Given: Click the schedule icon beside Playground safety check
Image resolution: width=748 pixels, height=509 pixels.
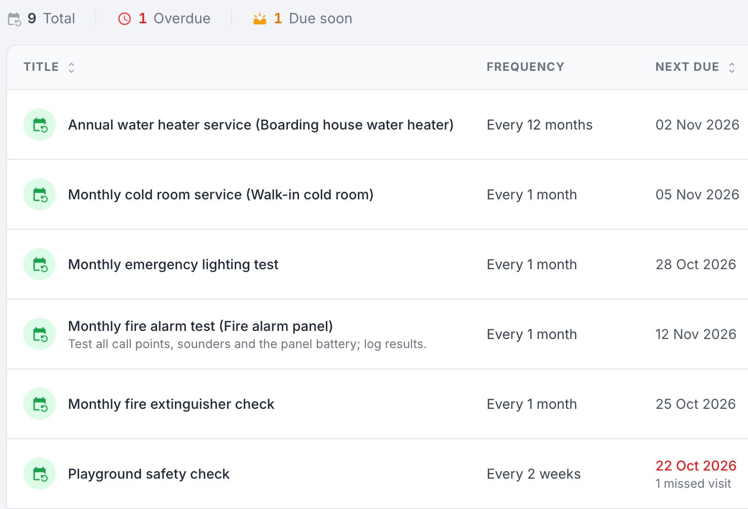Looking at the screenshot, I should [40, 474].
